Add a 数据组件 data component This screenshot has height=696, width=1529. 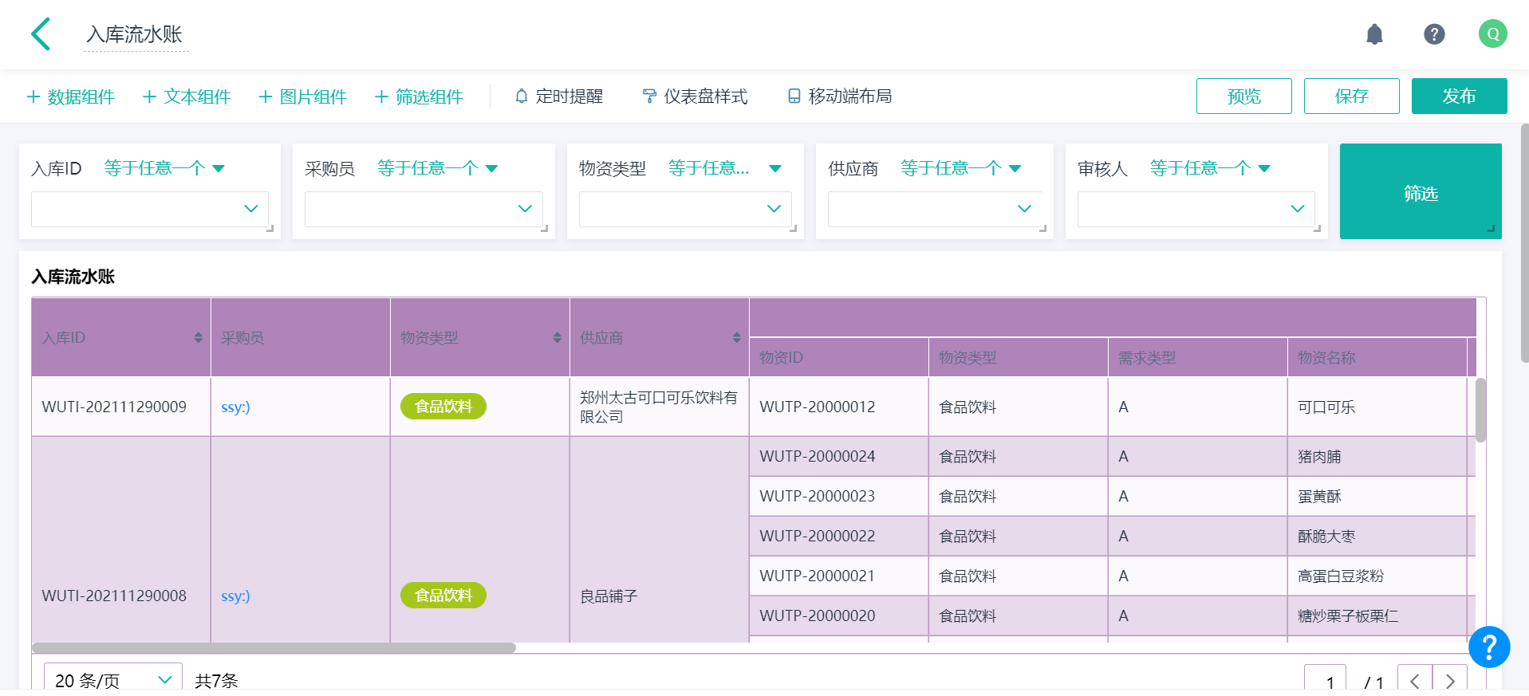coord(71,96)
